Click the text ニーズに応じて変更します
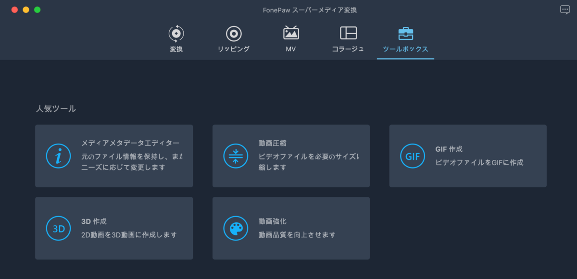Viewport: 577px width, 279px height. [123, 168]
